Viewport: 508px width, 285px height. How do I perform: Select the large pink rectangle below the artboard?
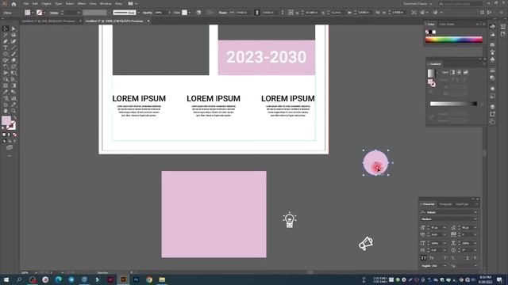pyautogui.click(x=214, y=215)
